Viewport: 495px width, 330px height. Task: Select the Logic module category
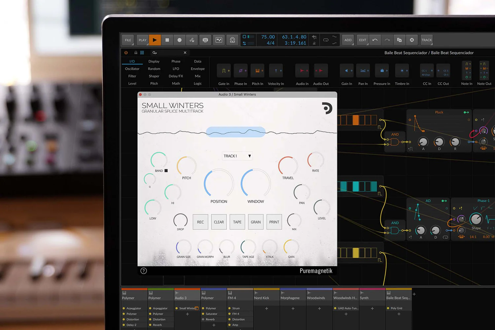(198, 83)
